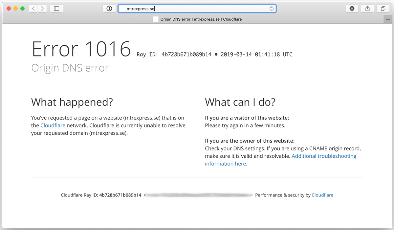Open the 1Password extension button
Image resolution: width=394 pixels, height=230 pixels.
pos(109,9)
